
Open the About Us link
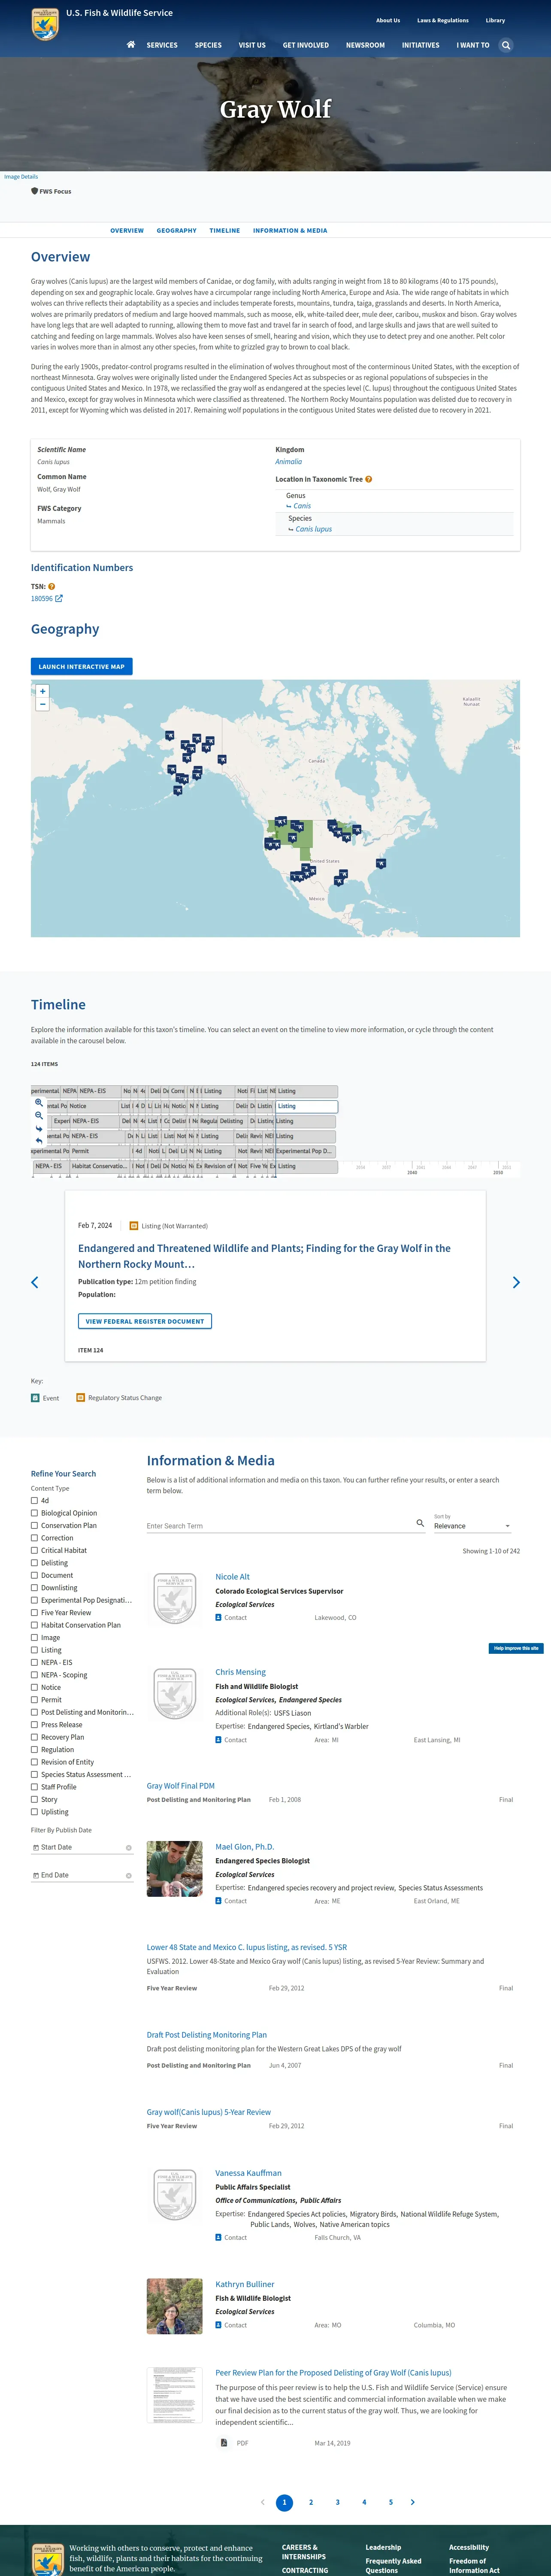tap(388, 20)
